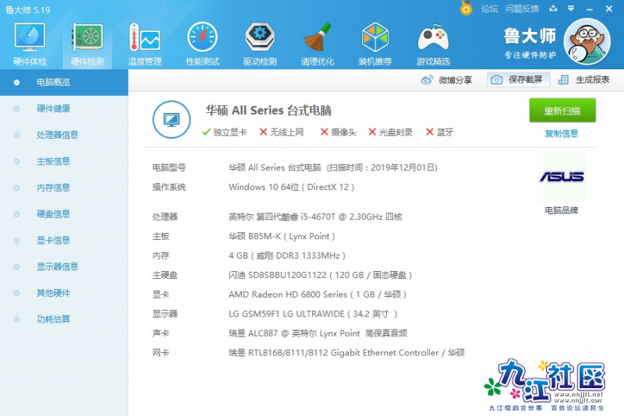Click the 鲁大师 5.19 title text
624x416 pixels.
[x=28, y=9]
